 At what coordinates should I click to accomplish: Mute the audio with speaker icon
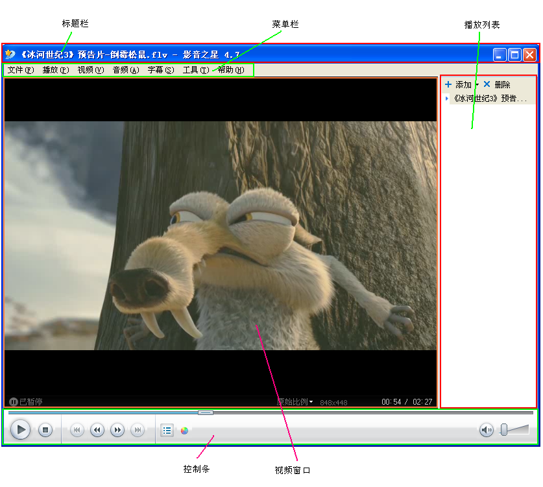tap(486, 430)
